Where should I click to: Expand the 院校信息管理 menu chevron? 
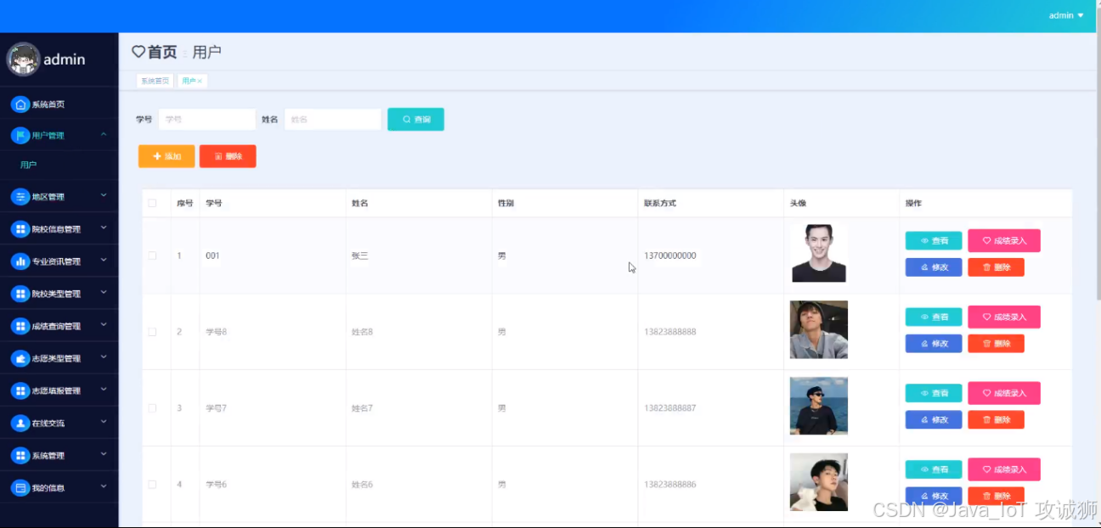pos(103,227)
